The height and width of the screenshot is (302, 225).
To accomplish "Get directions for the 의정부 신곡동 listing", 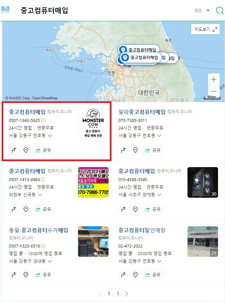I will pyautogui.click(x=14, y=209).
